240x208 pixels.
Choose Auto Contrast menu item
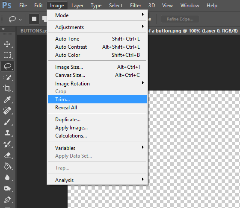(98, 47)
